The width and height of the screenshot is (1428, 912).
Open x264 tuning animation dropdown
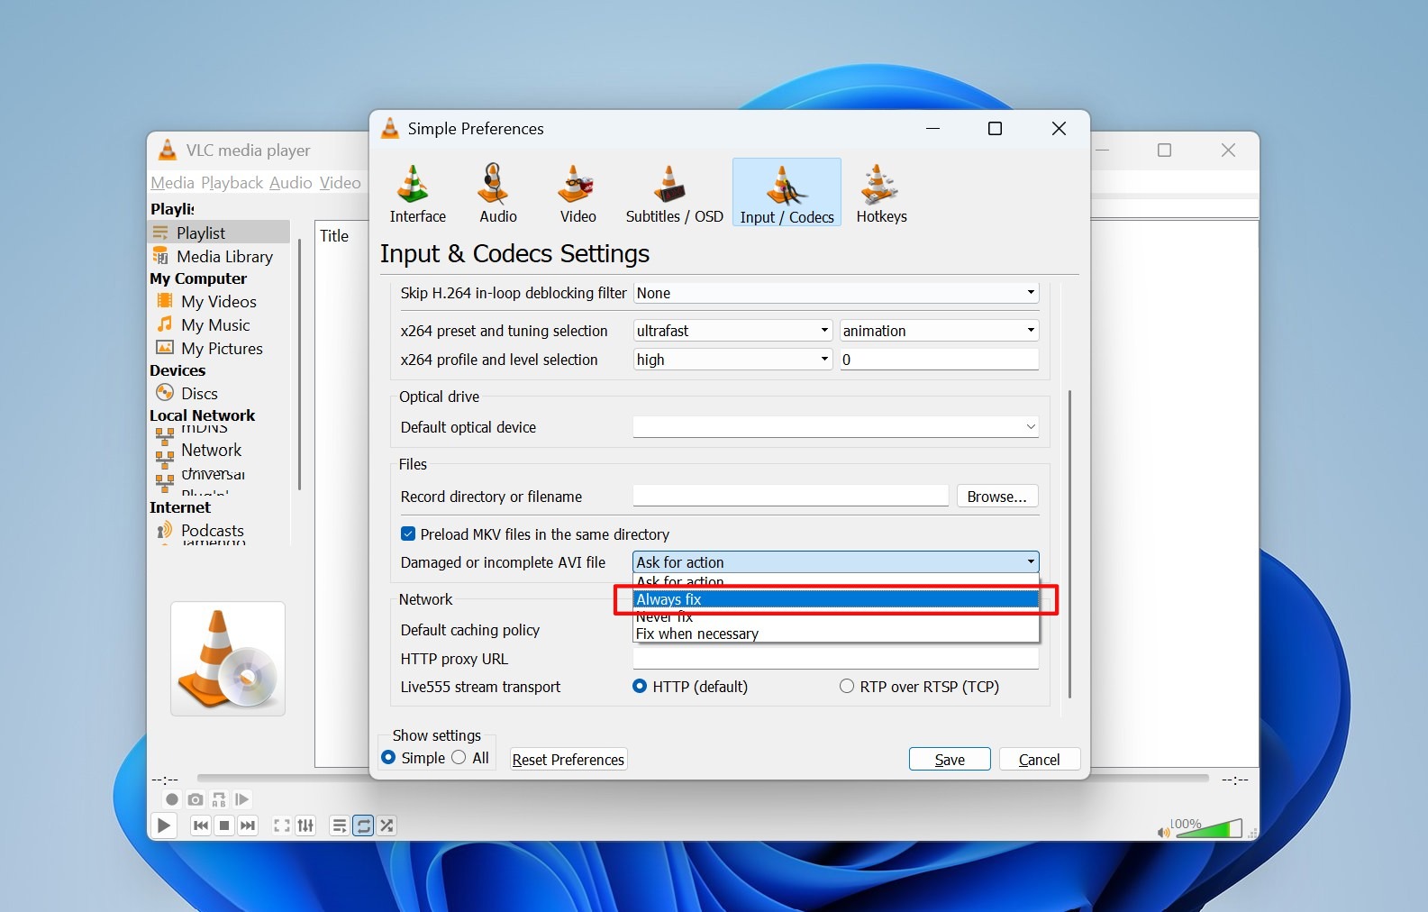click(939, 331)
